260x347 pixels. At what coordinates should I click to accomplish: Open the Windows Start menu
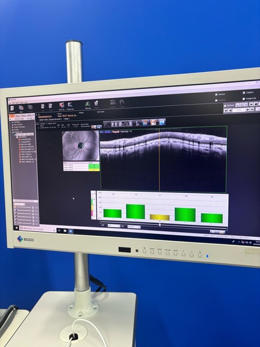(16, 227)
